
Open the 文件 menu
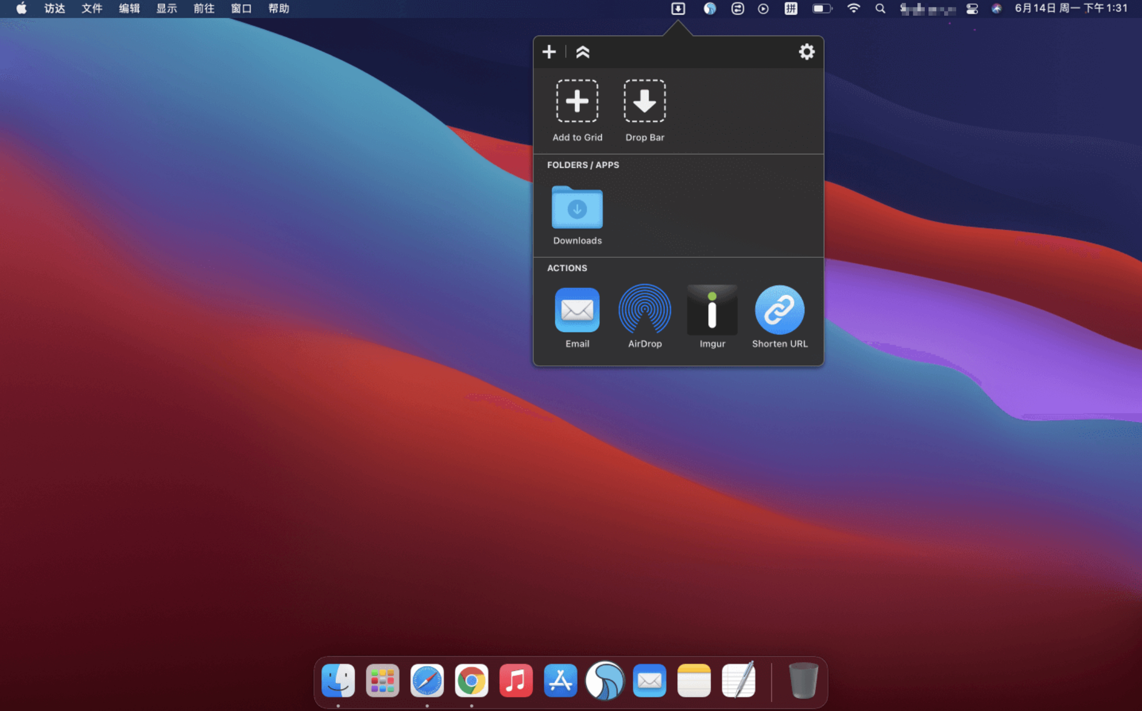[92, 8]
